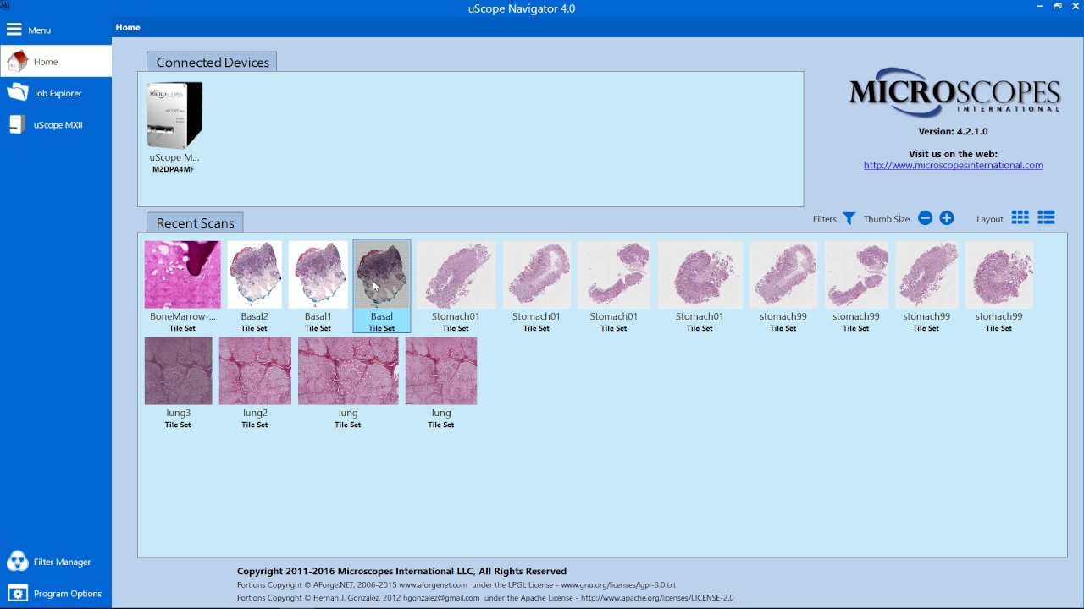The height and width of the screenshot is (609, 1084).
Task: Click the Thumb Size text label
Action: pyautogui.click(x=886, y=219)
